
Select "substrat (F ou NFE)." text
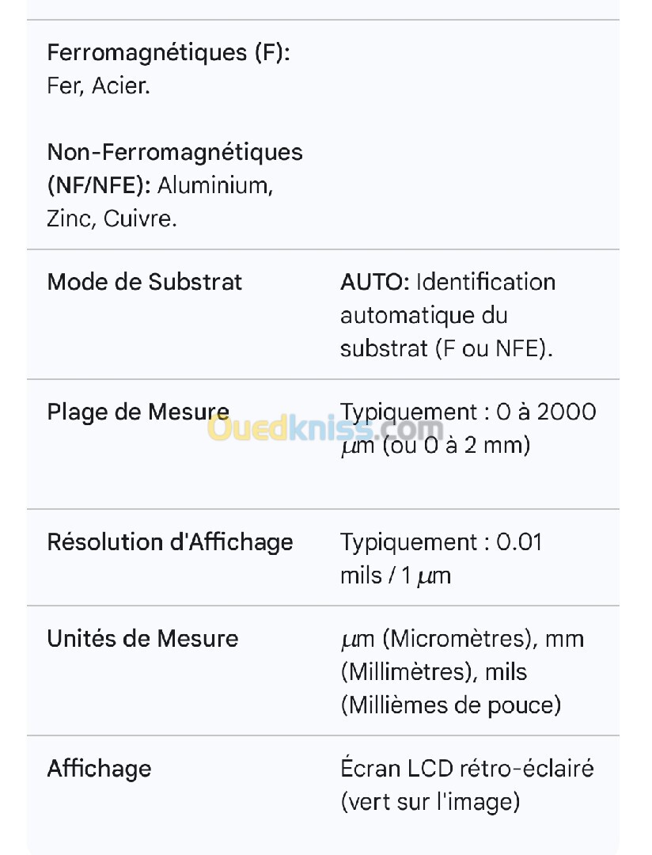tap(446, 349)
